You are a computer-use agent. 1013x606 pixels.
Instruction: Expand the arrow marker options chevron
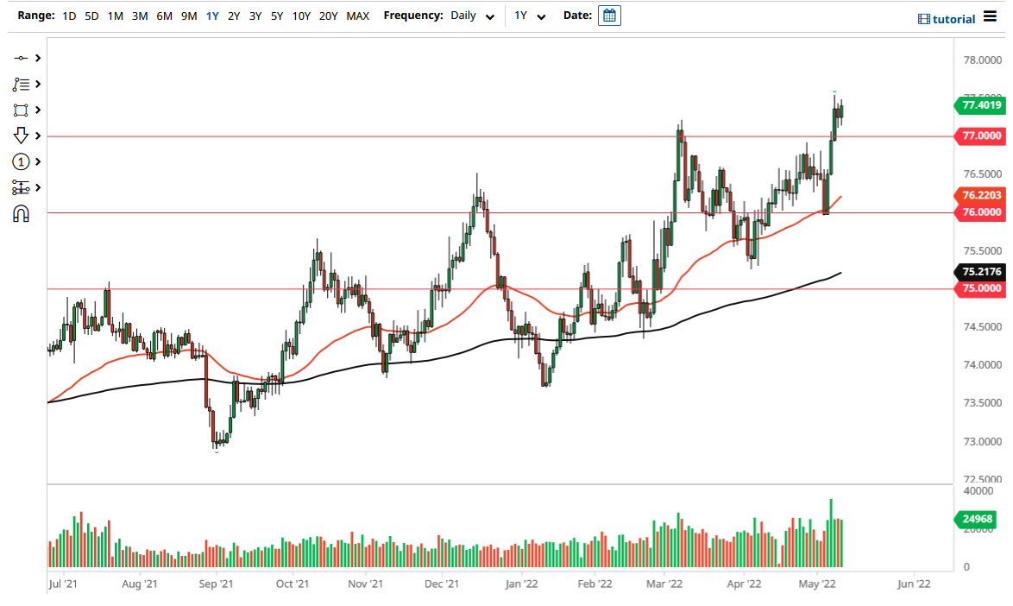coord(38,136)
